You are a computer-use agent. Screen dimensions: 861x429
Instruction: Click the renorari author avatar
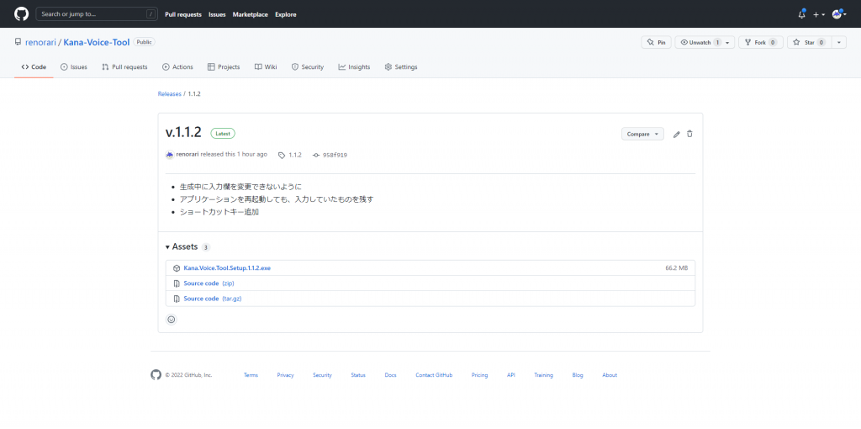[x=170, y=155]
